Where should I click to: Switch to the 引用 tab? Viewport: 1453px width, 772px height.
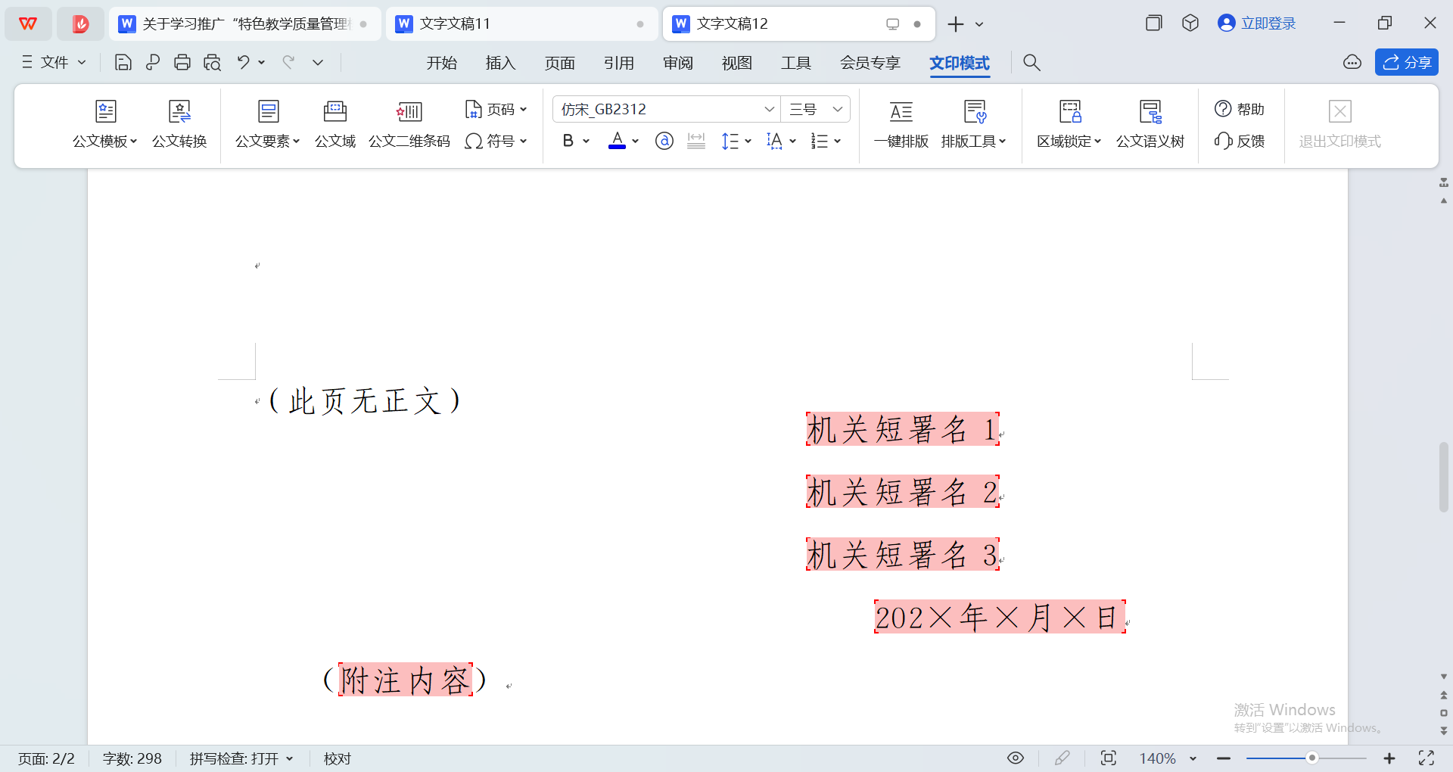(619, 63)
